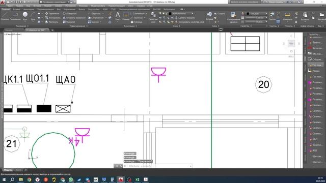Click the Move (Перенести) command
This screenshot has width=326, height=183.
point(52,14)
